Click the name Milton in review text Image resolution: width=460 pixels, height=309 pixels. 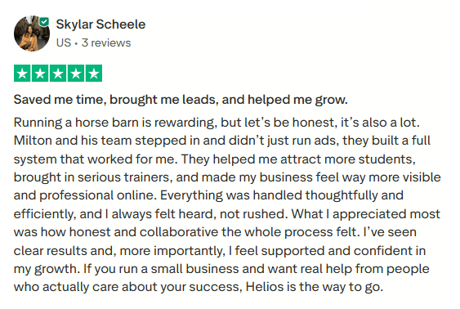pos(33,141)
